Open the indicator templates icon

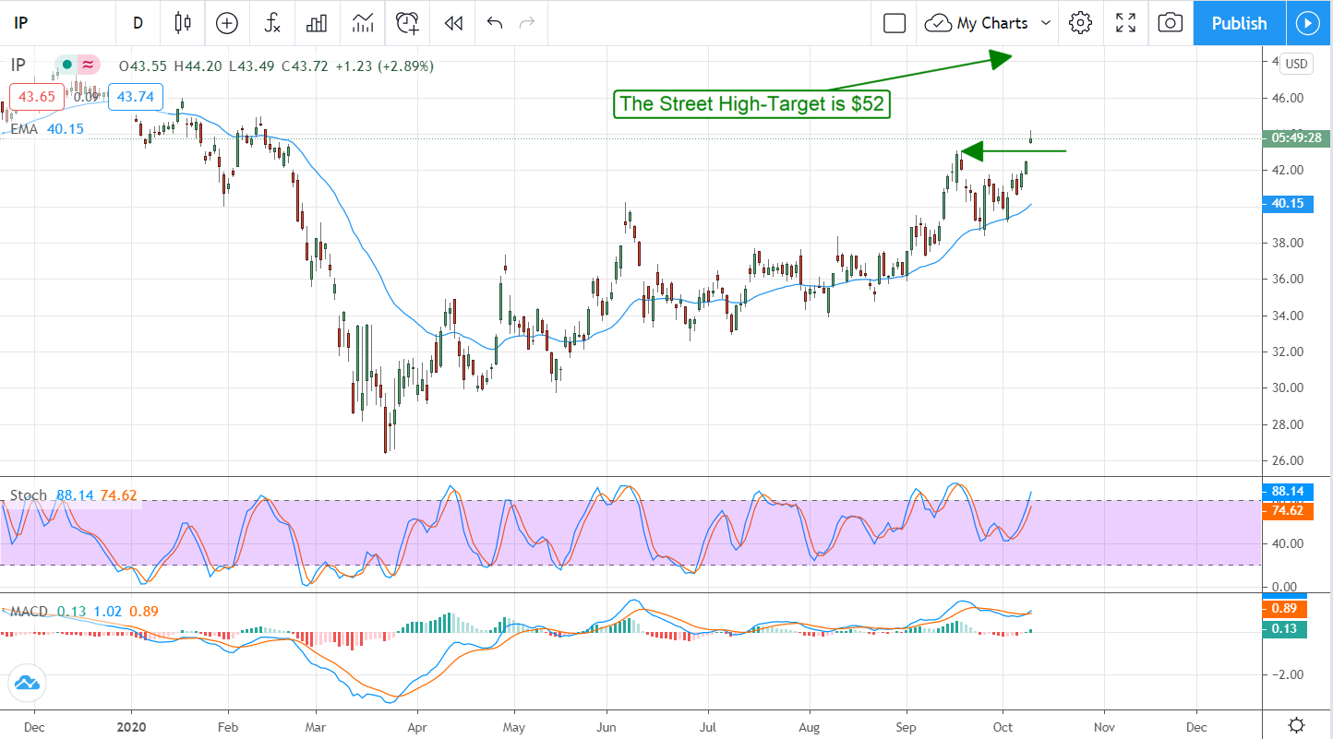(x=362, y=23)
